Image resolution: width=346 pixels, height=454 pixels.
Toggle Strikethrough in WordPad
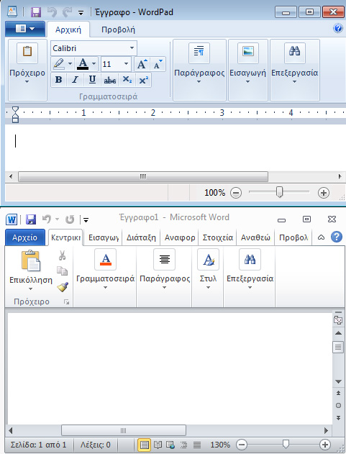coord(110,80)
